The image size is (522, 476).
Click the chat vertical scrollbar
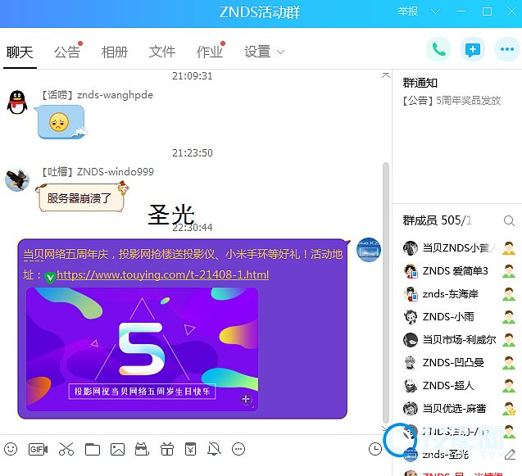click(x=386, y=292)
